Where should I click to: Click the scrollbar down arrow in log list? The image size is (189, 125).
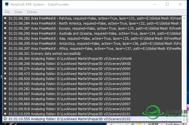tap(184, 120)
